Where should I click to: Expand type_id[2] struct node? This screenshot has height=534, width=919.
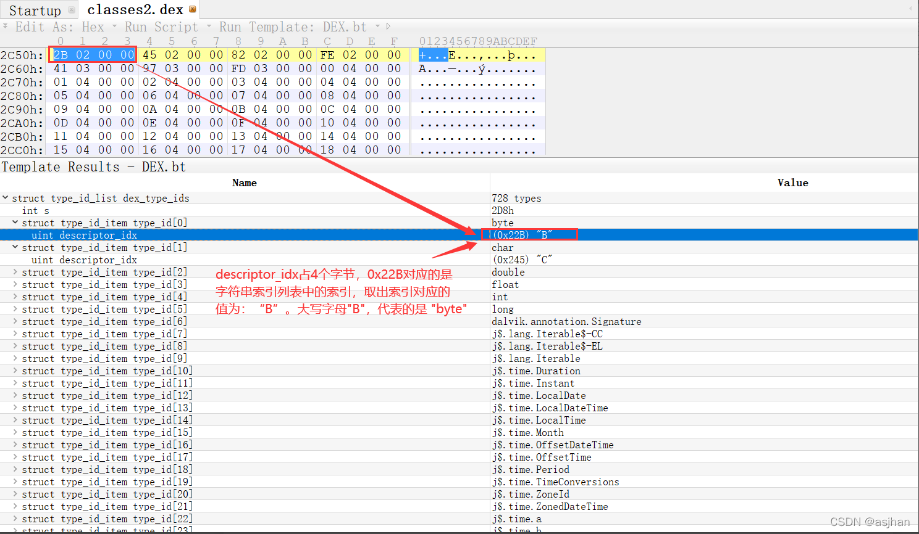point(15,272)
